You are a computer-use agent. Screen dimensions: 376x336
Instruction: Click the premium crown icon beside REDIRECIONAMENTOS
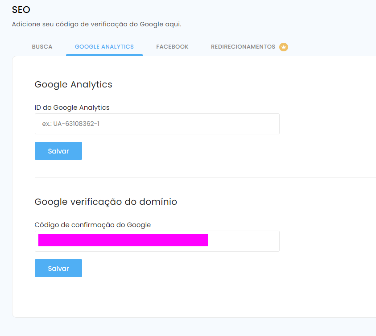coord(283,47)
